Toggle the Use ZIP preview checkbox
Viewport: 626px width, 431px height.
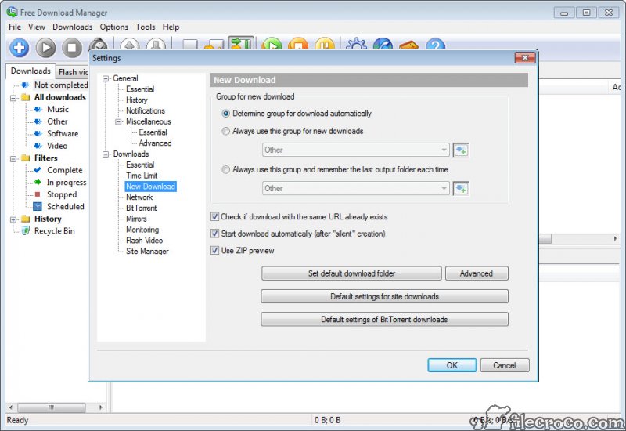pos(214,251)
